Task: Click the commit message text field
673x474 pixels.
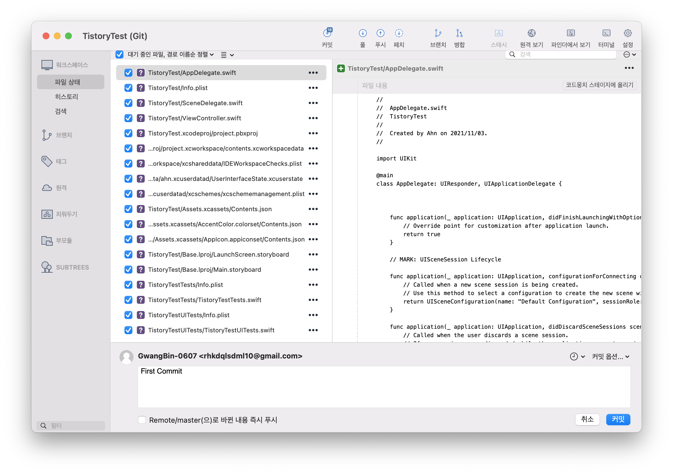Action: (x=384, y=386)
